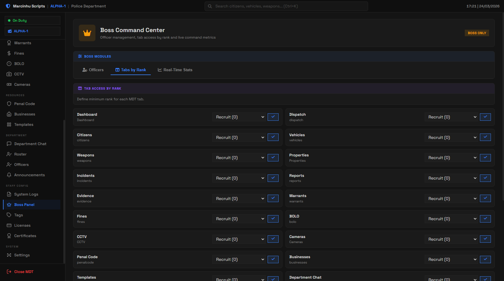The height and width of the screenshot is (281, 504).
Task: Open Settings gear icon in sidebar
Action: click(x=9, y=255)
